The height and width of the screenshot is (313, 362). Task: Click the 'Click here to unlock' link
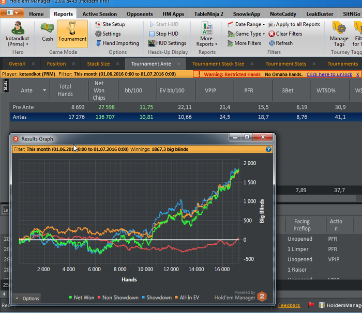tap(329, 74)
